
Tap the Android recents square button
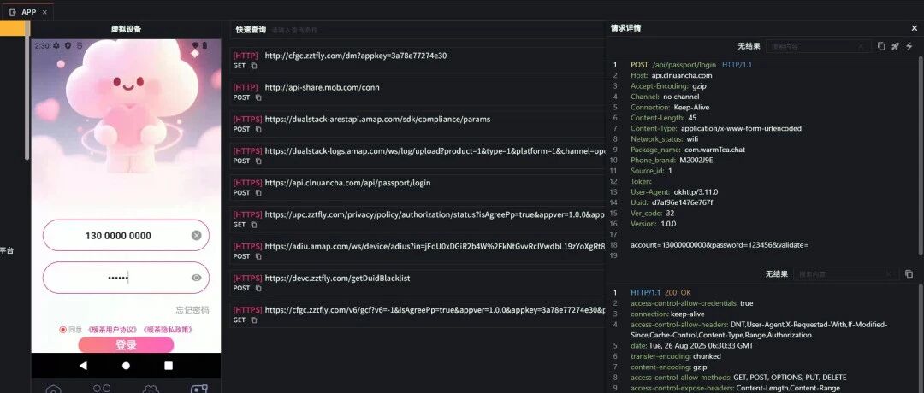169,366
